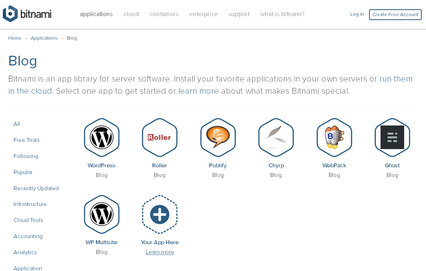Viewport: 426px width, 271px height.
Task: Open the enterprise navigation item
Action: tap(203, 14)
